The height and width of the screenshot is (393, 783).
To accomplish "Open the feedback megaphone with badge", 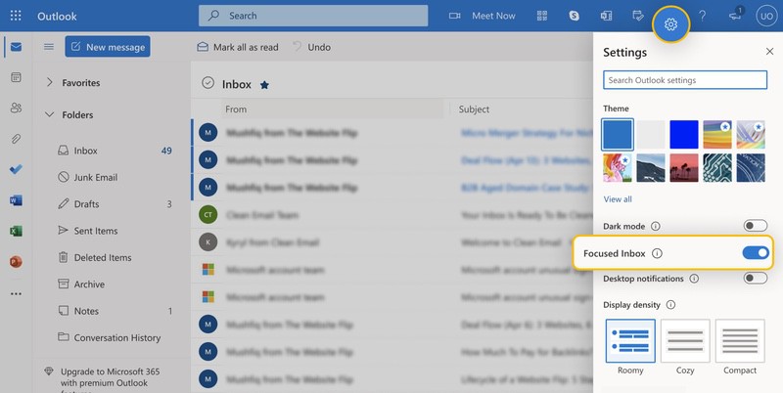I will pos(736,15).
